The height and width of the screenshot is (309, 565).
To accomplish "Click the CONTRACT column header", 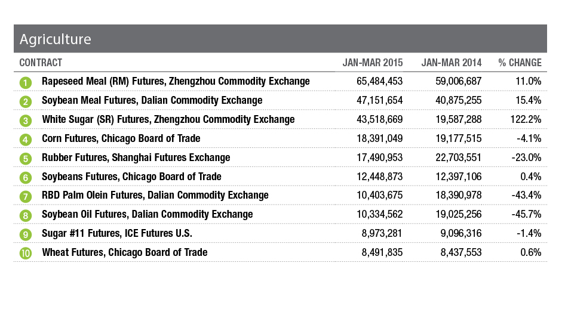I will tap(41, 63).
